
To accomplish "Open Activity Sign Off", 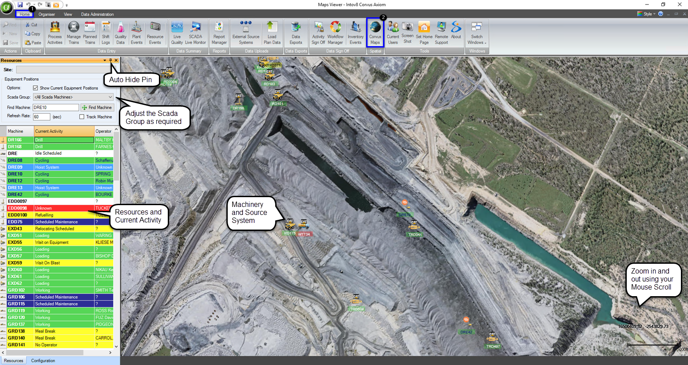I will (318, 33).
